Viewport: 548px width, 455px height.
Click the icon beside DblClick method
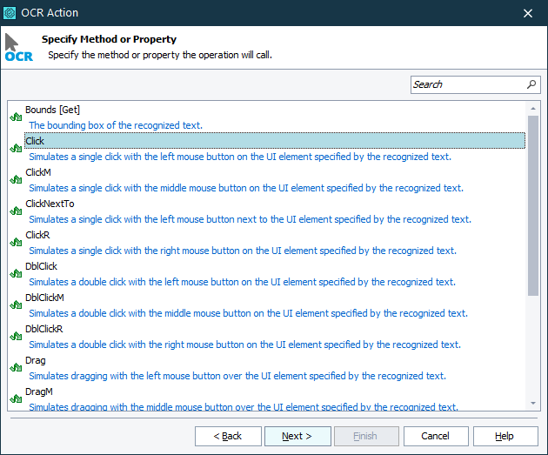[16, 274]
